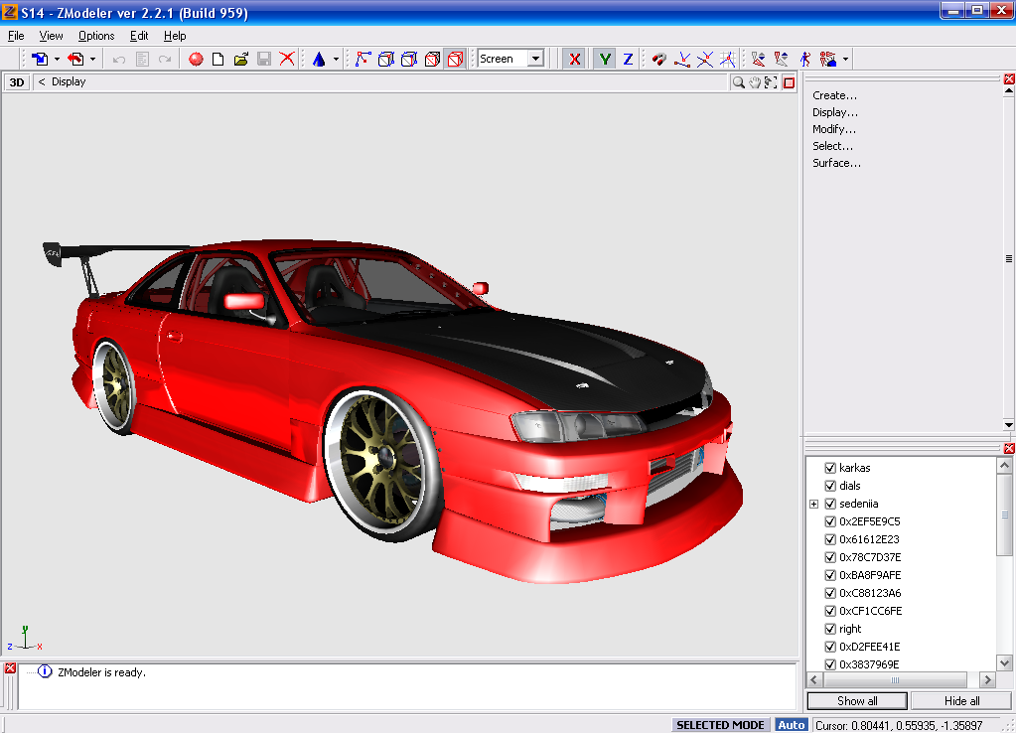Open the View menu
Screen dimensions: 1016x733
[51, 36]
